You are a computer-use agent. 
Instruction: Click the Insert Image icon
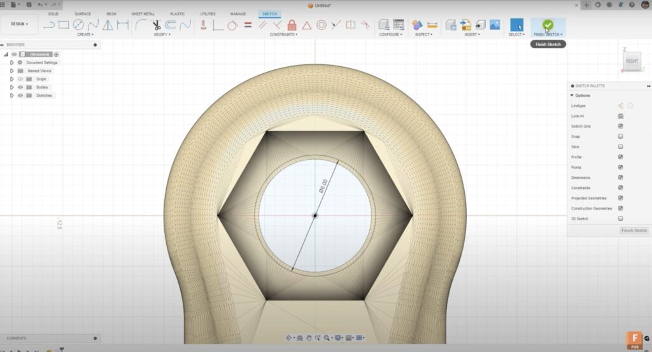pyautogui.click(x=495, y=25)
